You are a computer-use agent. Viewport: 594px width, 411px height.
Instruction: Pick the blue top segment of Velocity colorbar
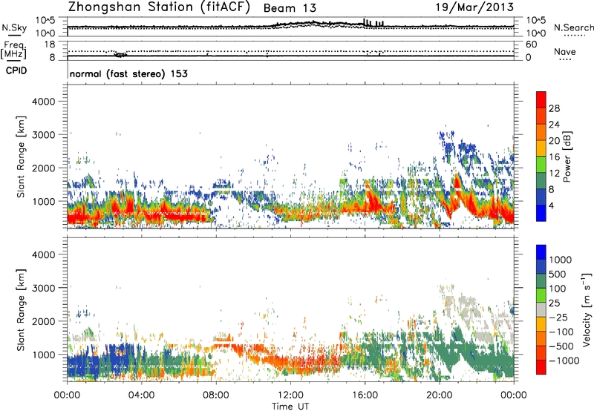tap(541, 252)
